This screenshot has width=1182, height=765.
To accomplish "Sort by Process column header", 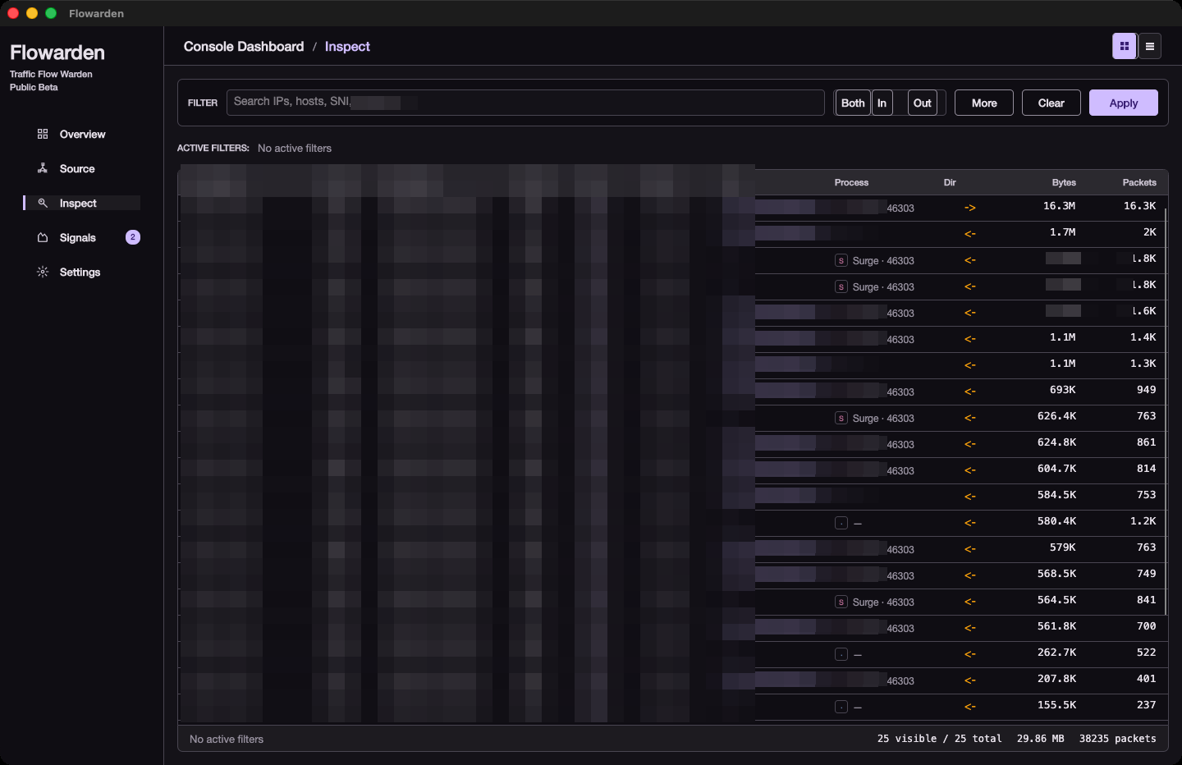I will 851,182.
